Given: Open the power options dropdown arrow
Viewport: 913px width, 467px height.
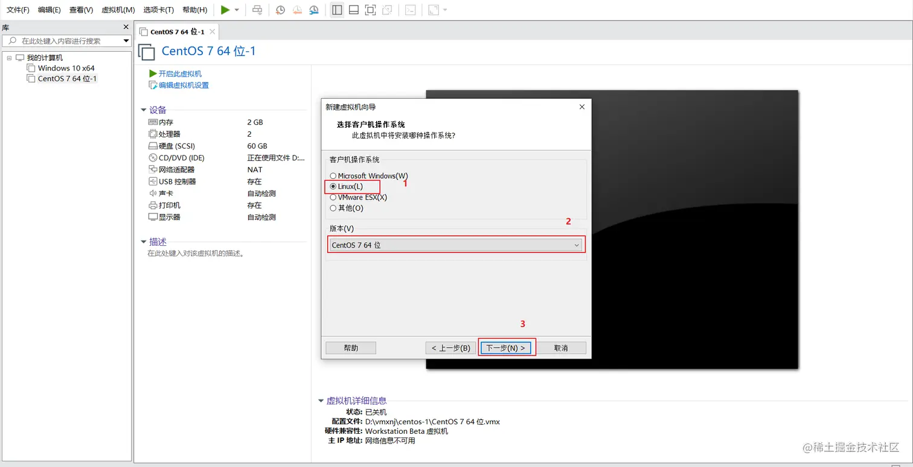Looking at the screenshot, I should (x=237, y=10).
